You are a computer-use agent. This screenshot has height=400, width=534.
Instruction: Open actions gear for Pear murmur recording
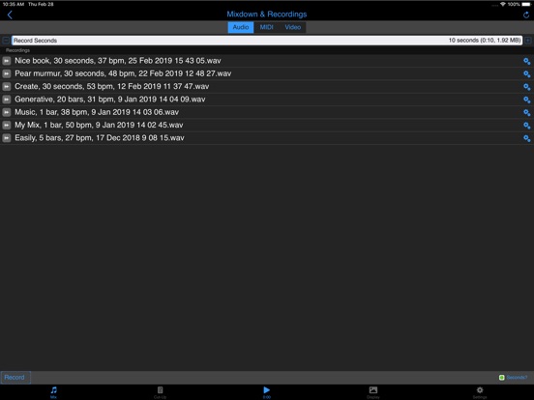(x=526, y=73)
